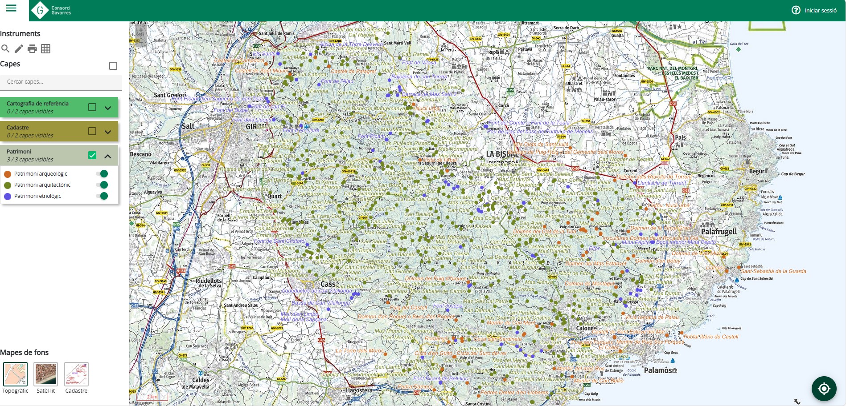
Task: Collapse the Patrimoni layer group
Action: pos(108,156)
